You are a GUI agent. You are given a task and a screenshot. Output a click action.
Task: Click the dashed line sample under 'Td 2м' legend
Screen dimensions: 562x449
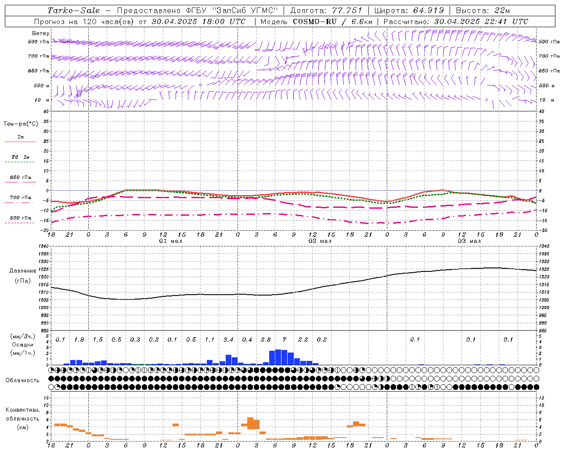click(20, 162)
